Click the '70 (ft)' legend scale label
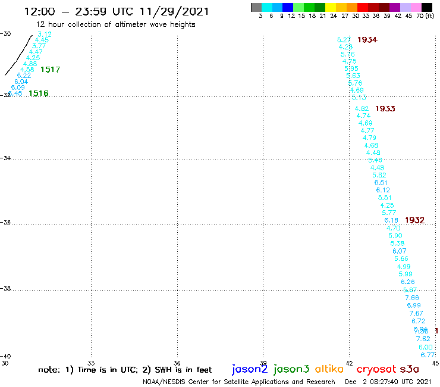Screen dimensions: 440x387 (x=425, y=15)
